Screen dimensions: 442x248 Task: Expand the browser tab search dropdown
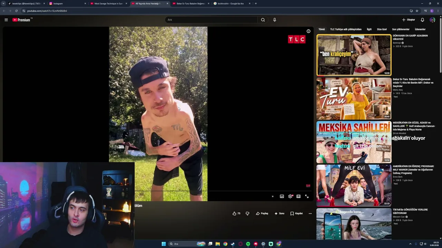coord(3,3)
